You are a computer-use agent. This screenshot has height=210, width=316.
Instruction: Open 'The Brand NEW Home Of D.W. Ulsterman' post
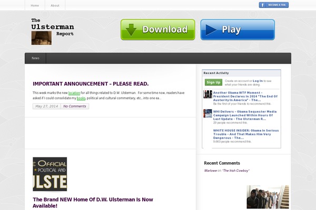click(93, 203)
